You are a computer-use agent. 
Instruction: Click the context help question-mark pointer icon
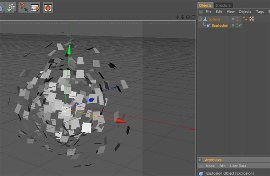23,7
